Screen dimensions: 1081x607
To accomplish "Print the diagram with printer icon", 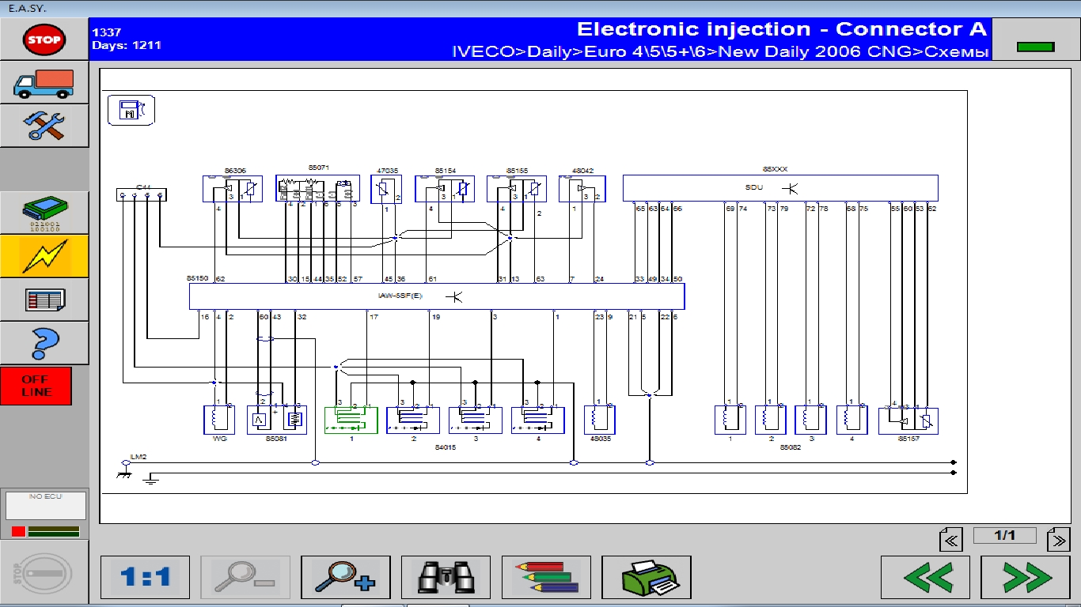I will coord(647,577).
